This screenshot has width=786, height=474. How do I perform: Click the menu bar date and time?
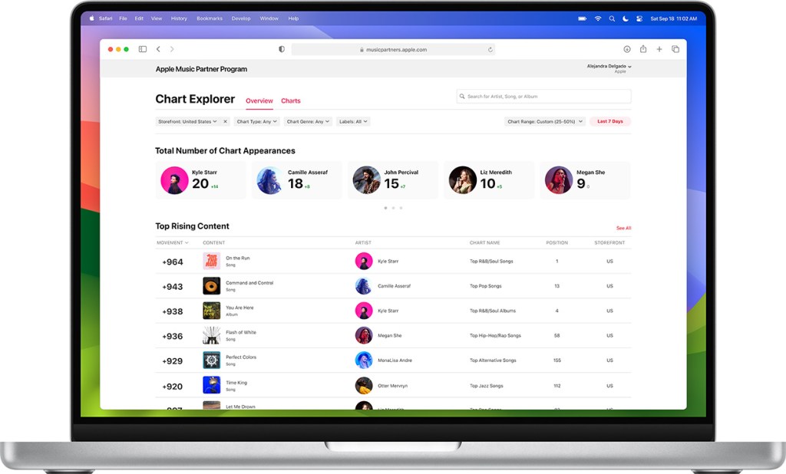(x=674, y=18)
